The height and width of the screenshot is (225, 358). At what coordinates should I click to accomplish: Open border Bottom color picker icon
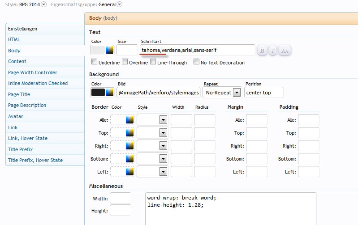129,159
